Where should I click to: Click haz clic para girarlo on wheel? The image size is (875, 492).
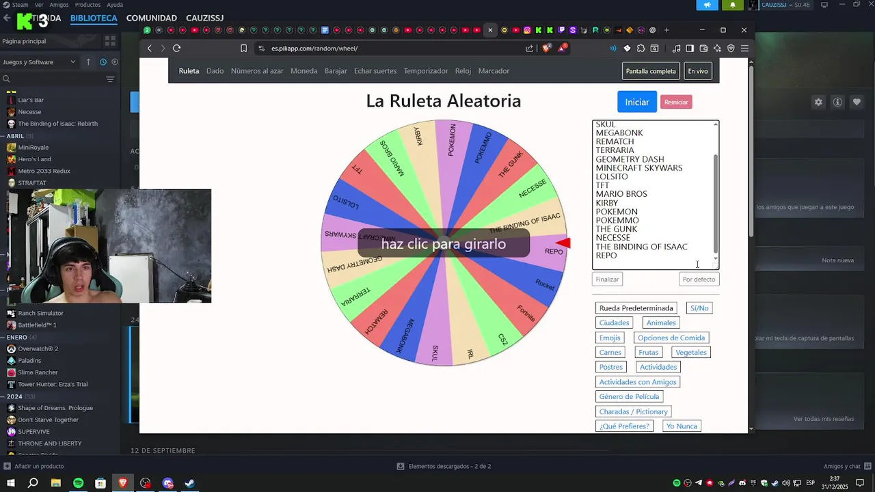pyautogui.click(x=444, y=244)
